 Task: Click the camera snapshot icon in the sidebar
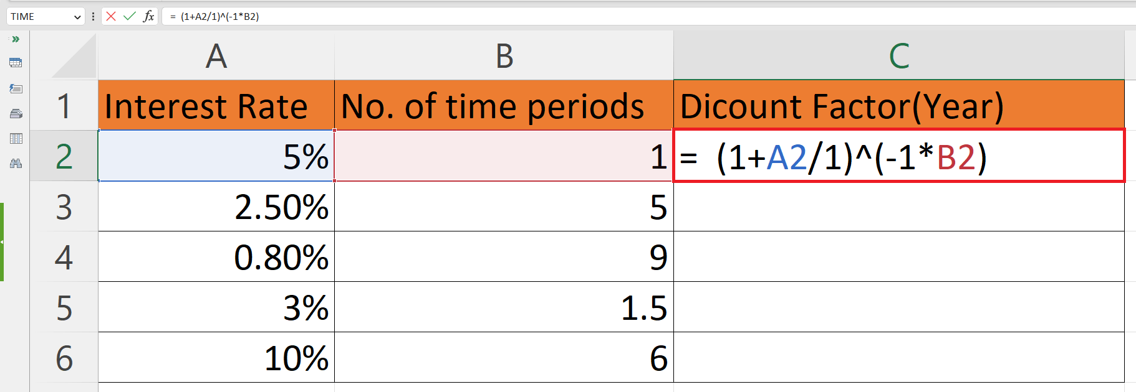point(16,88)
